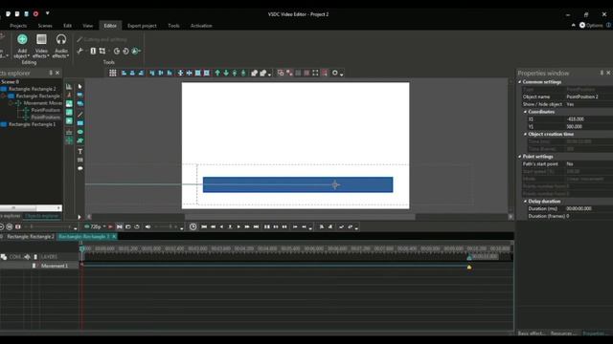613x344 pixels.
Task: Switch to Objects explorer tab
Action: (41, 216)
